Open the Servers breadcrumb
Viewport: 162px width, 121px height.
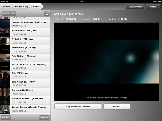6,6
